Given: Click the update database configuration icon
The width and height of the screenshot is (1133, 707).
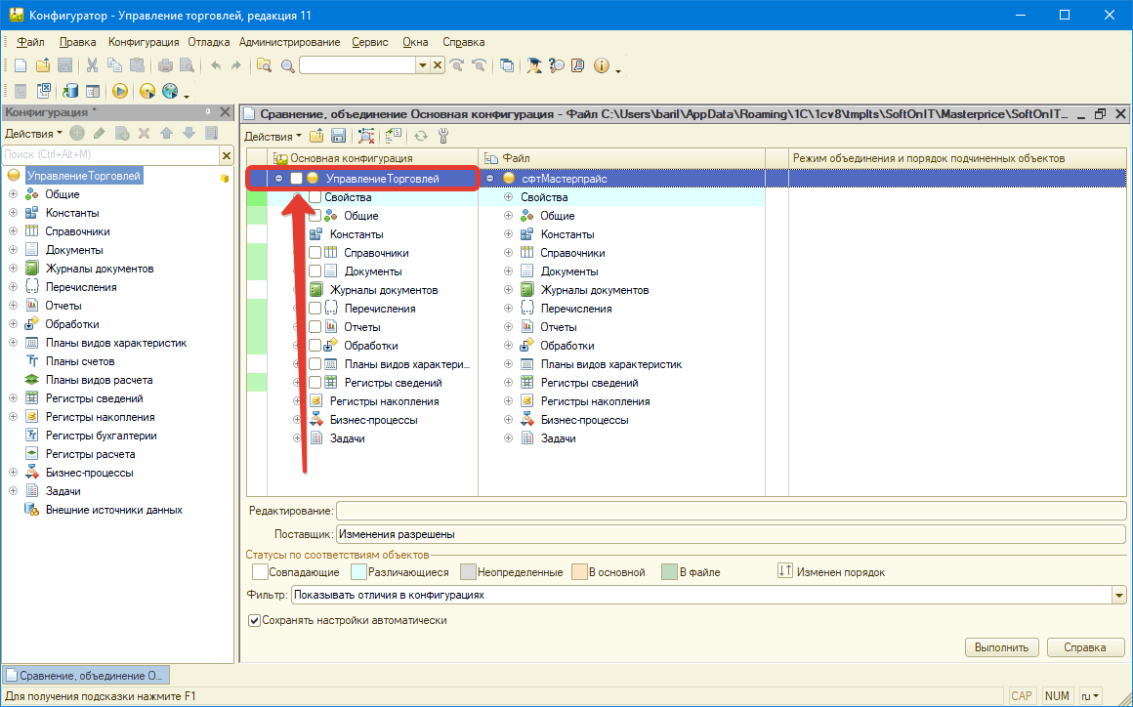Looking at the screenshot, I should (x=69, y=91).
